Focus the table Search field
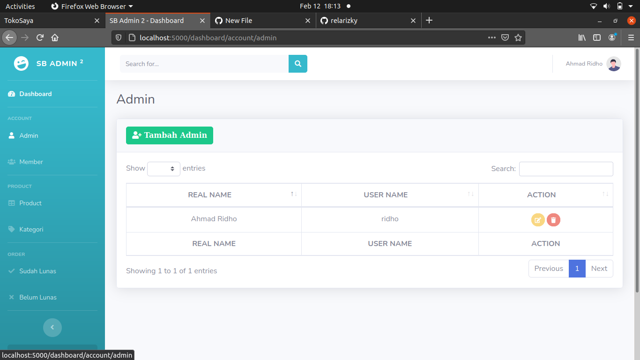The image size is (640, 360). 566,169
